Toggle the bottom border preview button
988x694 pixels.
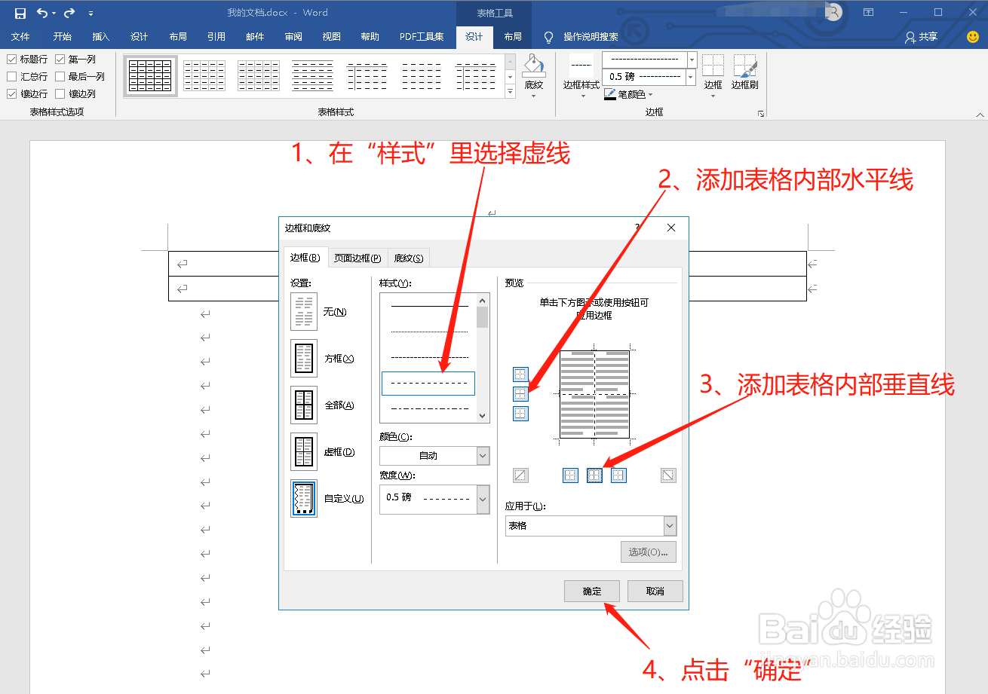click(520, 413)
